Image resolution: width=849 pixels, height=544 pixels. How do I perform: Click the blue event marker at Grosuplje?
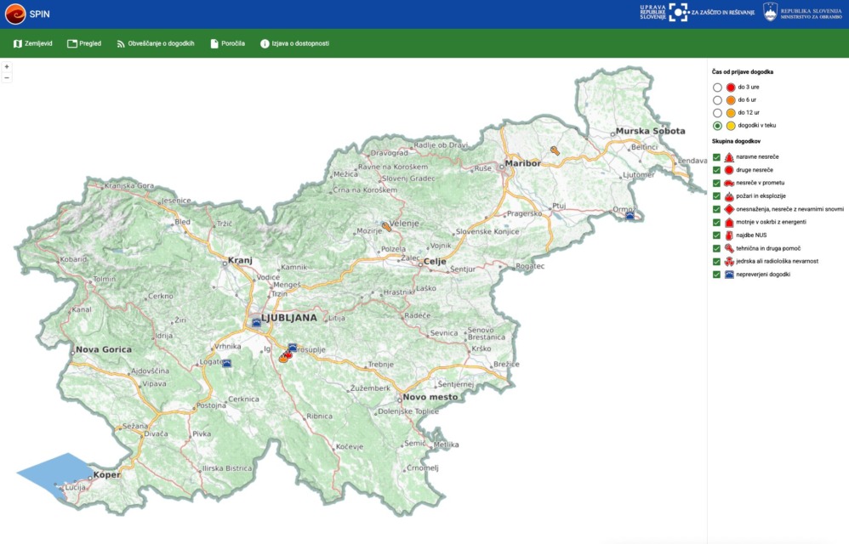coord(293,348)
